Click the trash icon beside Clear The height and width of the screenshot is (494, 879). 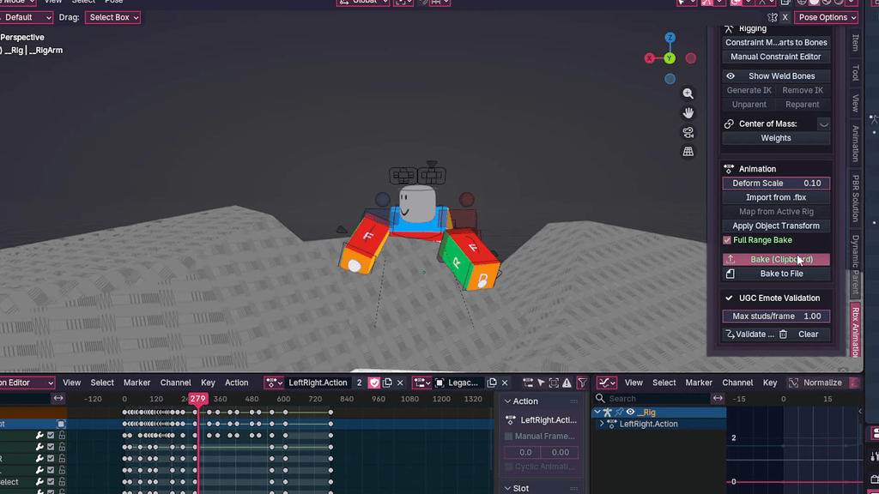tap(783, 334)
